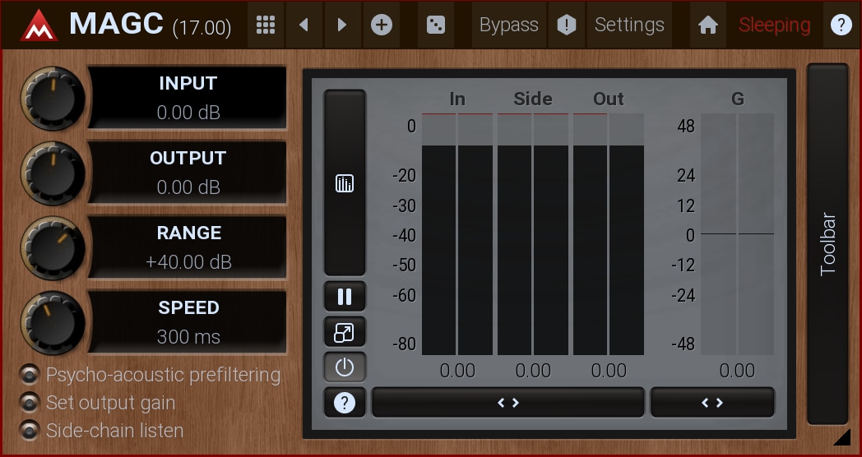Click the hexagon warning panic icon
The image size is (862, 457).
(x=567, y=25)
